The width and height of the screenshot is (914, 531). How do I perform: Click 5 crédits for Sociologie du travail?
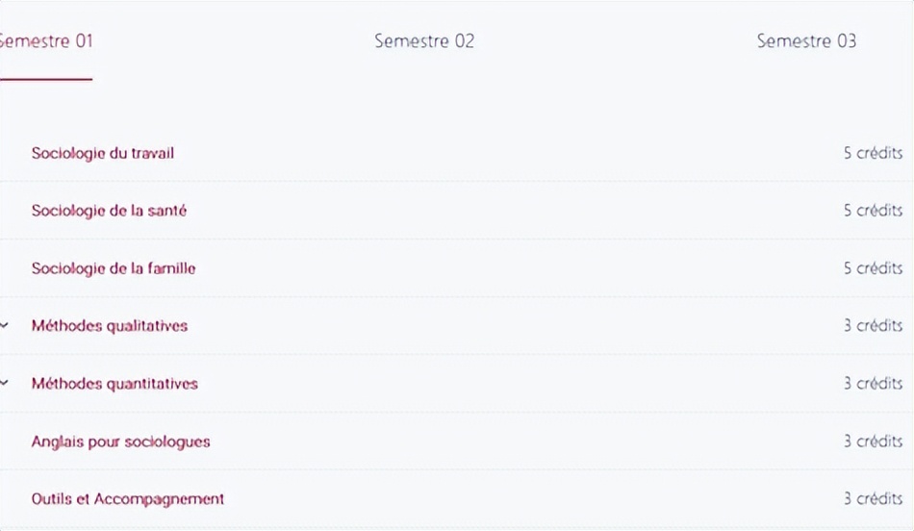pos(873,153)
